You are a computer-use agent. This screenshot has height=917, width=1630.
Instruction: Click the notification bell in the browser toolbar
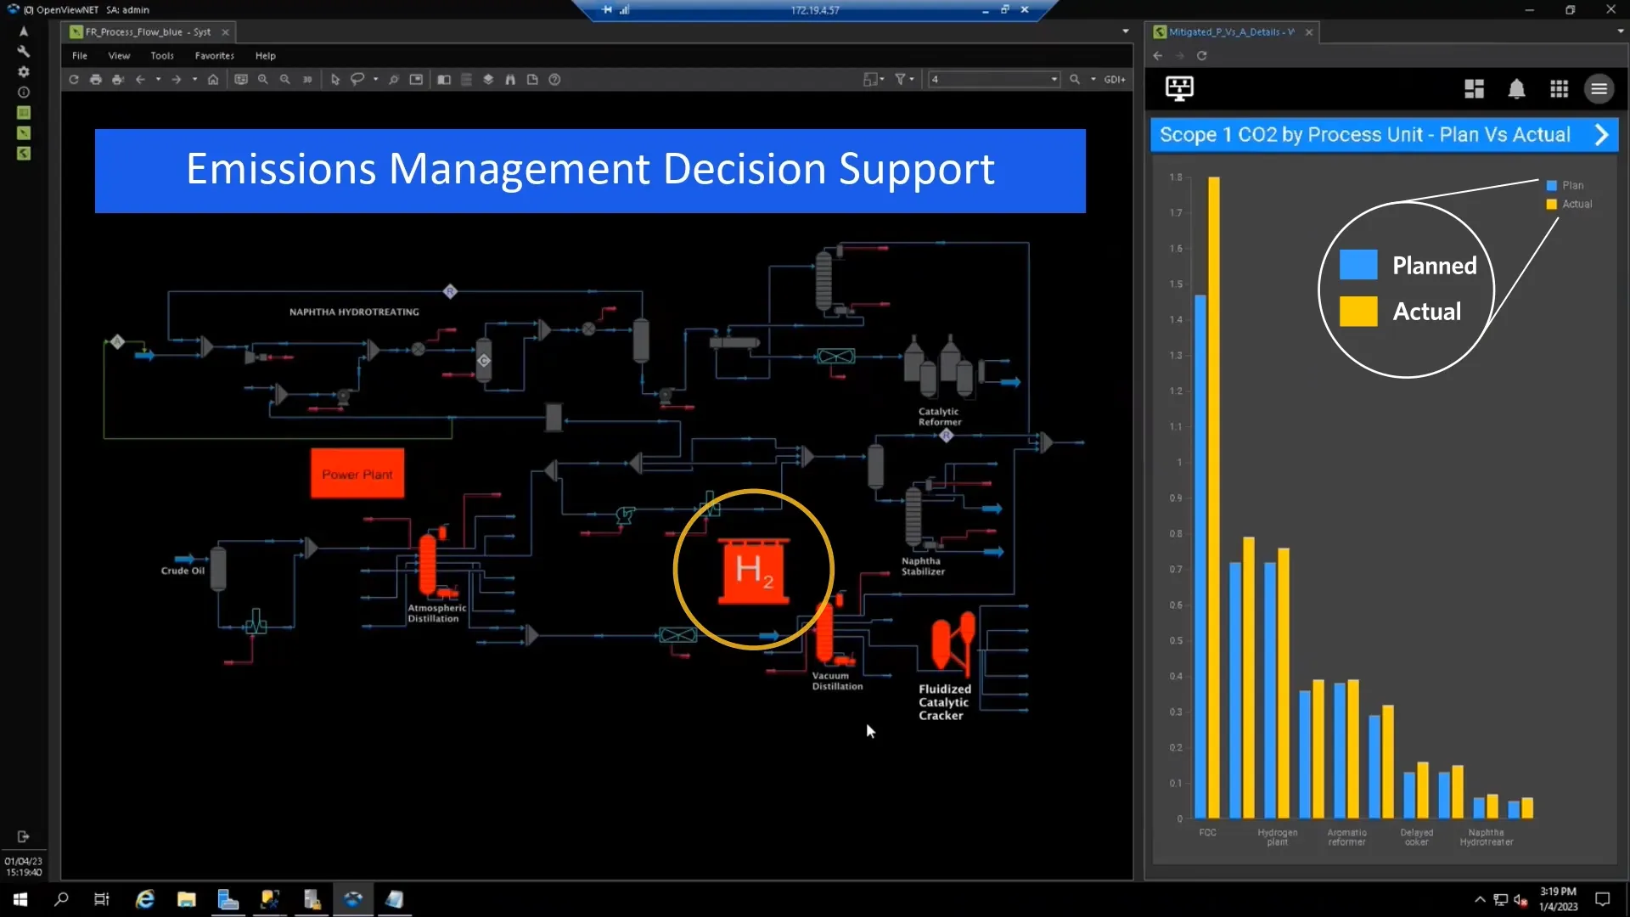click(x=1517, y=88)
